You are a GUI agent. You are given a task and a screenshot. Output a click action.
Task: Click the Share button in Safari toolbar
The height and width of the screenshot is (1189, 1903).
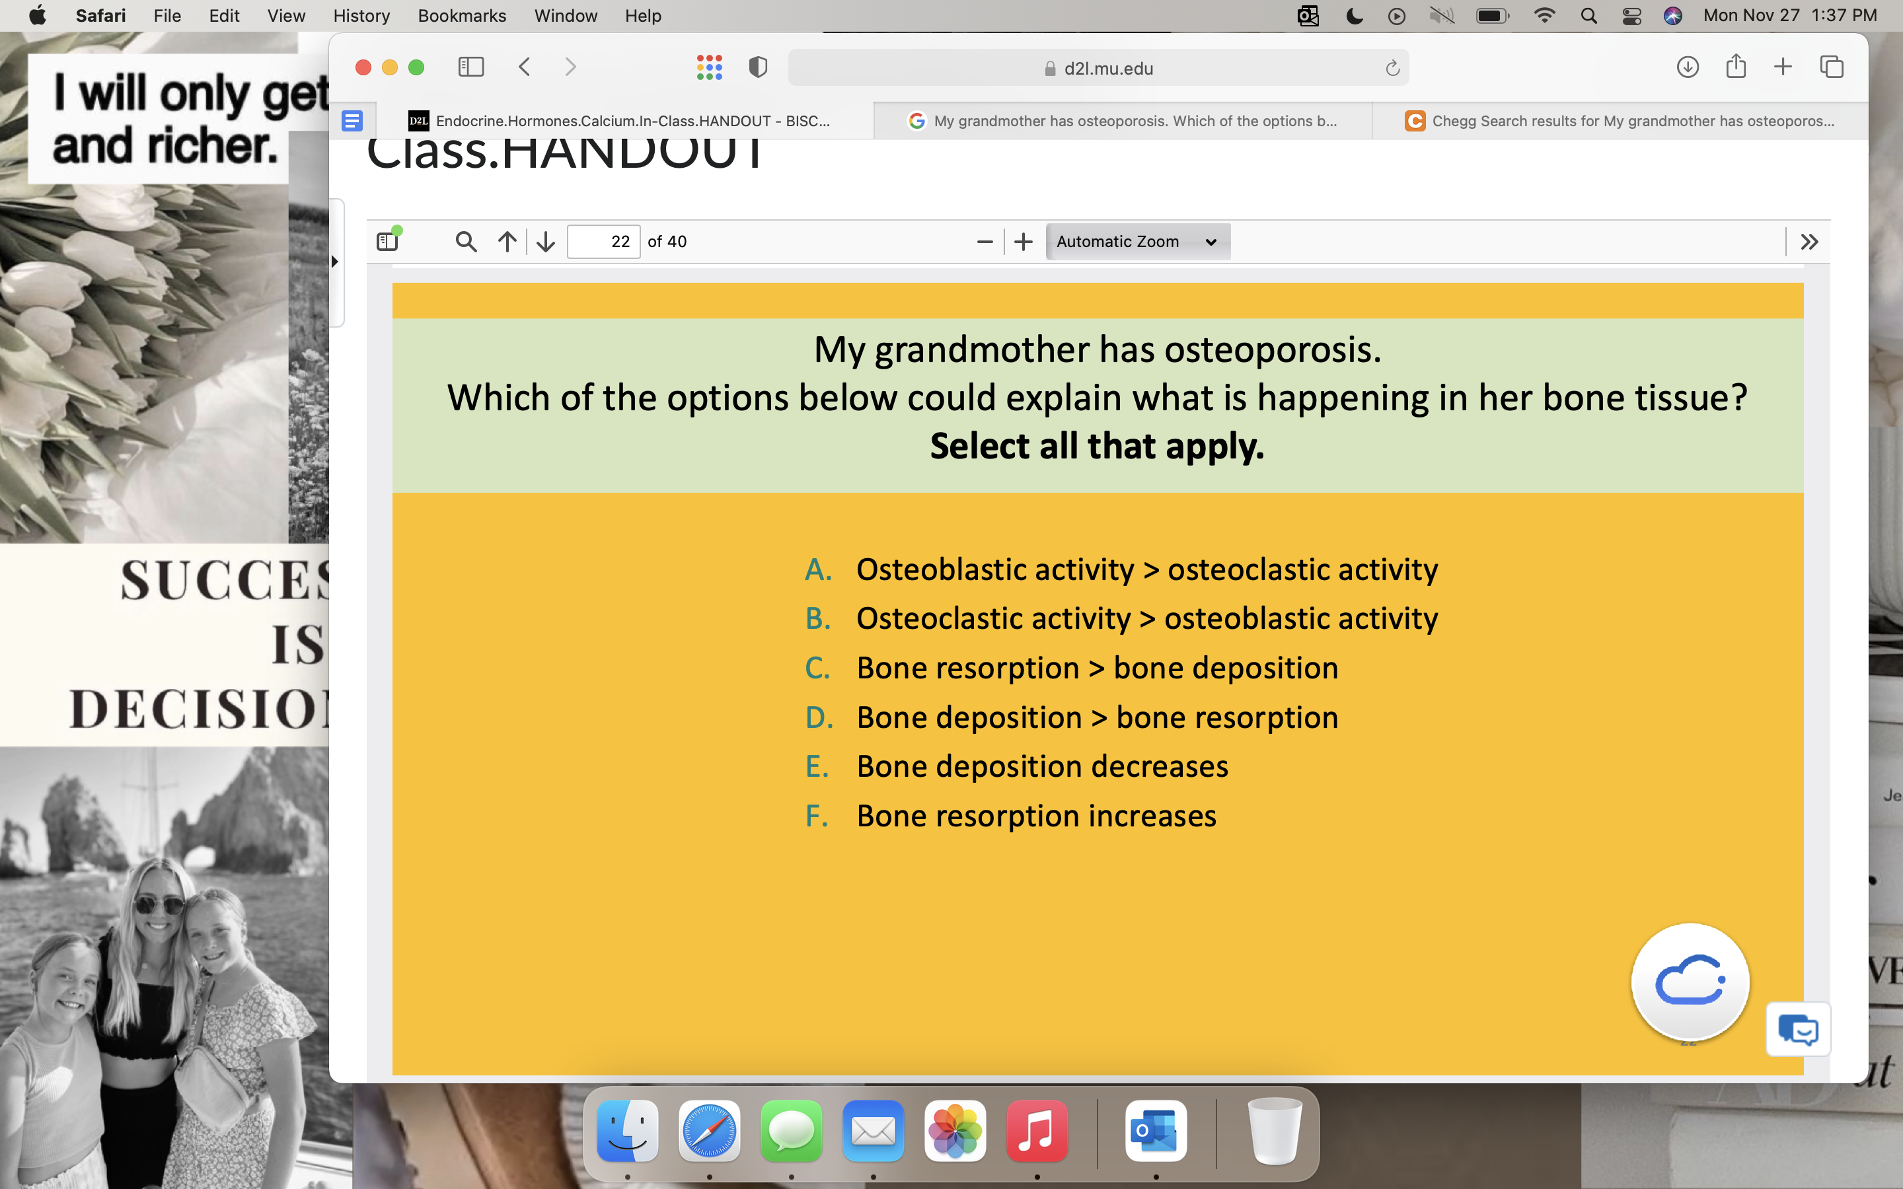point(1736,67)
